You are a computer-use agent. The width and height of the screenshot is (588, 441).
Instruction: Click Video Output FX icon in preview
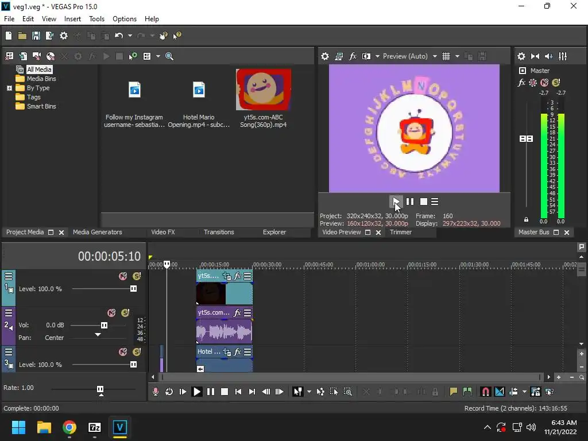pos(353,56)
